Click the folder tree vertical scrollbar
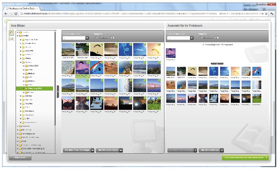 tap(55, 78)
